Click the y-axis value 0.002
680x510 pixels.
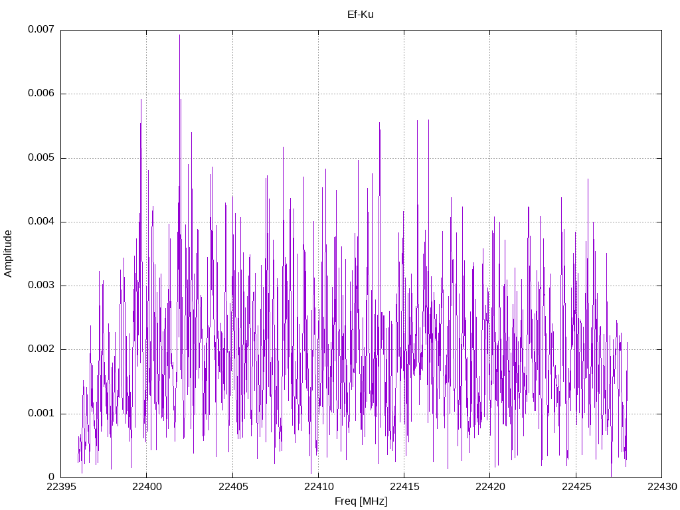pos(41,349)
